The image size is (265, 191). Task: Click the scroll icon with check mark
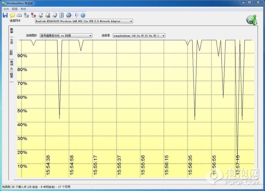(55, 15)
